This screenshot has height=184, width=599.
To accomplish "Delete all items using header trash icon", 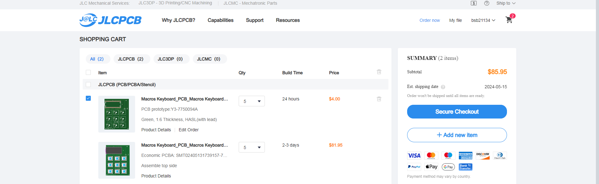I will click(x=379, y=72).
